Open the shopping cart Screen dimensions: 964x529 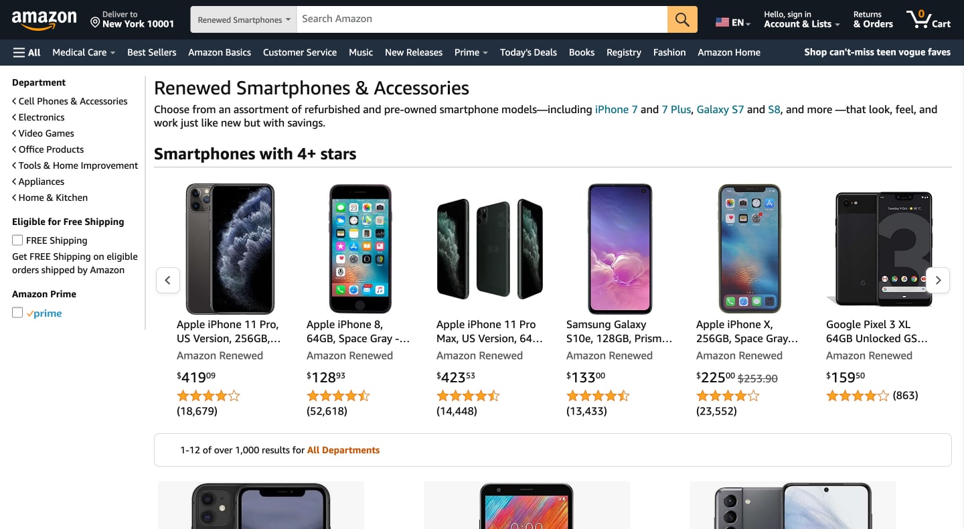pyautogui.click(x=928, y=19)
